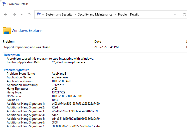This screenshot has width=187, height=132.
Task: Click the 'Locale ID:' label
Action: 13,100
